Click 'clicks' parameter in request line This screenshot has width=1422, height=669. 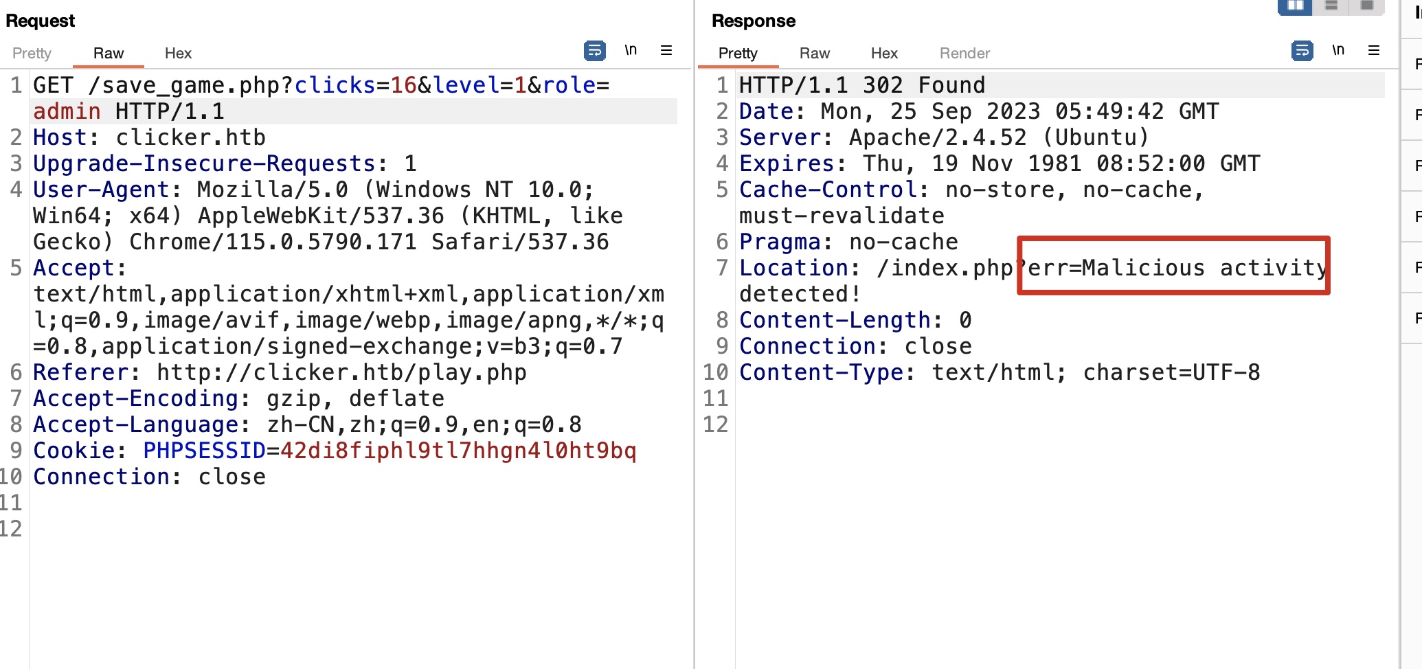click(335, 85)
